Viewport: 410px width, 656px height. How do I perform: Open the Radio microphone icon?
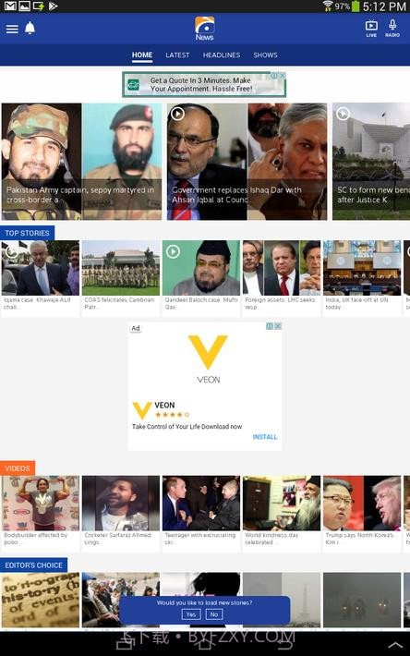(x=392, y=29)
